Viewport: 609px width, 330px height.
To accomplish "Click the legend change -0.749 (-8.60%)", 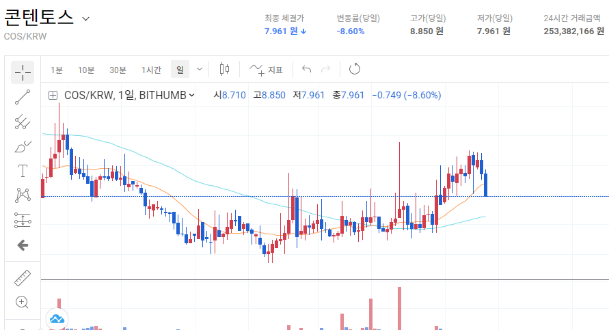I will click(407, 95).
